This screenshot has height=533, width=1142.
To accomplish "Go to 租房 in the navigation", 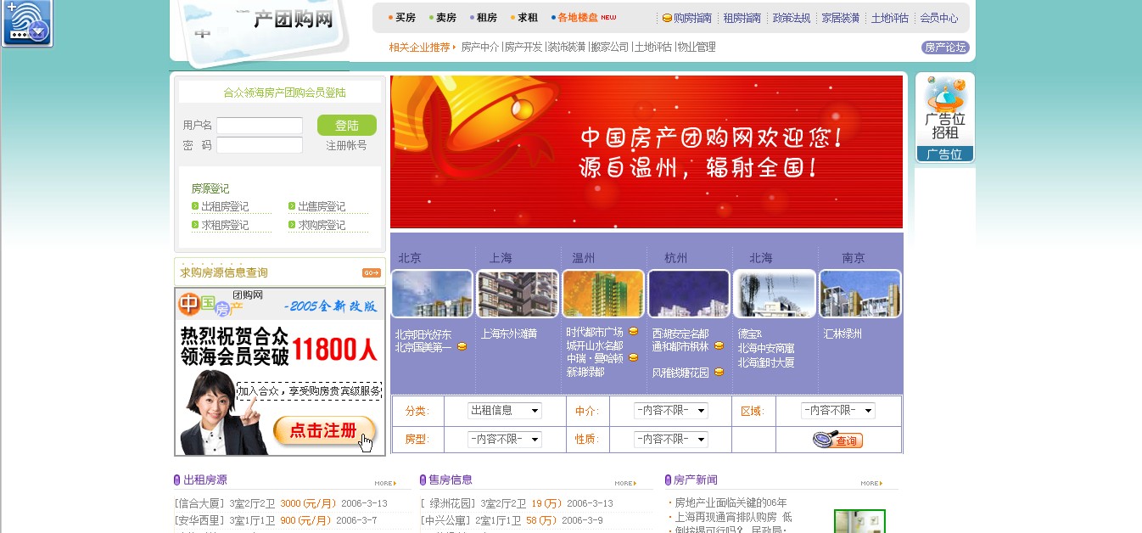I will (x=487, y=18).
